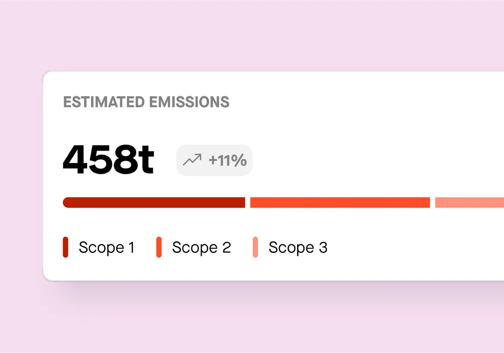504x353 pixels.
Task: Select the Scope 3 legend marker icon
Action: click(x=256, y=247)
